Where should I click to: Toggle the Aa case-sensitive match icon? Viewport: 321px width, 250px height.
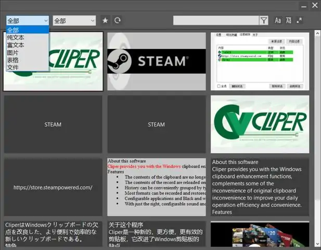tap(278, 20)
